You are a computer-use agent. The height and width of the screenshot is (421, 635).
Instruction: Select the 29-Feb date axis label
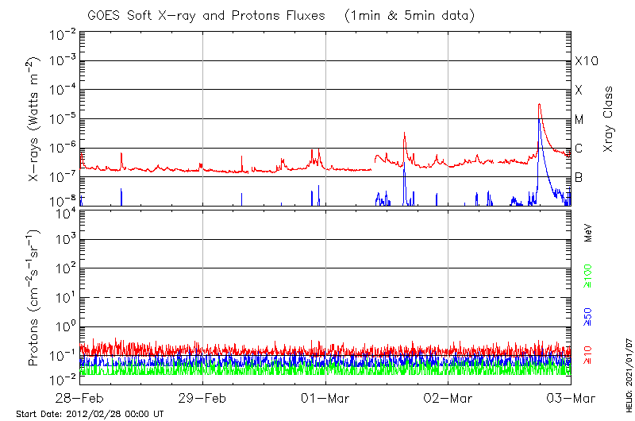click(202, 397)
